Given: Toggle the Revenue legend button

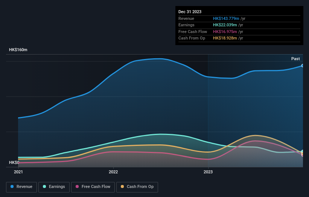Looking at the screenshot, I should [21, 187].
